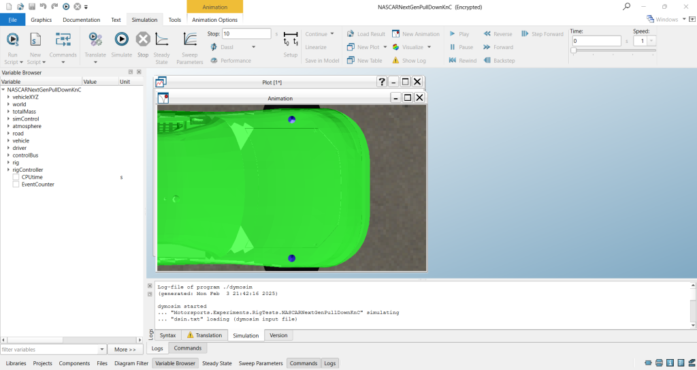Viewport: 697px width, 370px height.
Task: Backstep the animation one frame
Action: pos(499,61)
